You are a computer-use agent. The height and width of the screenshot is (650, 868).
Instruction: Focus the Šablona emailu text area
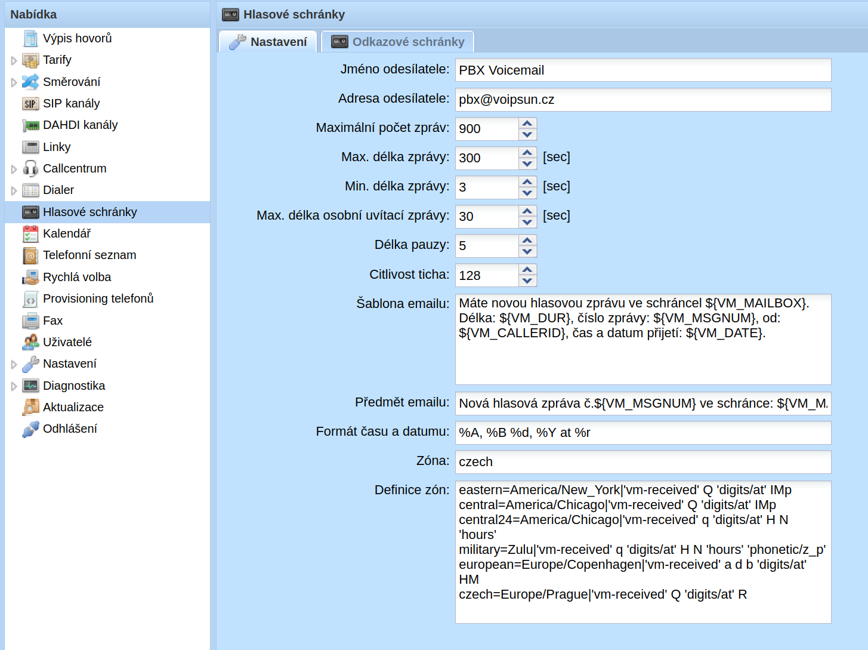click(x=643, y=339)
